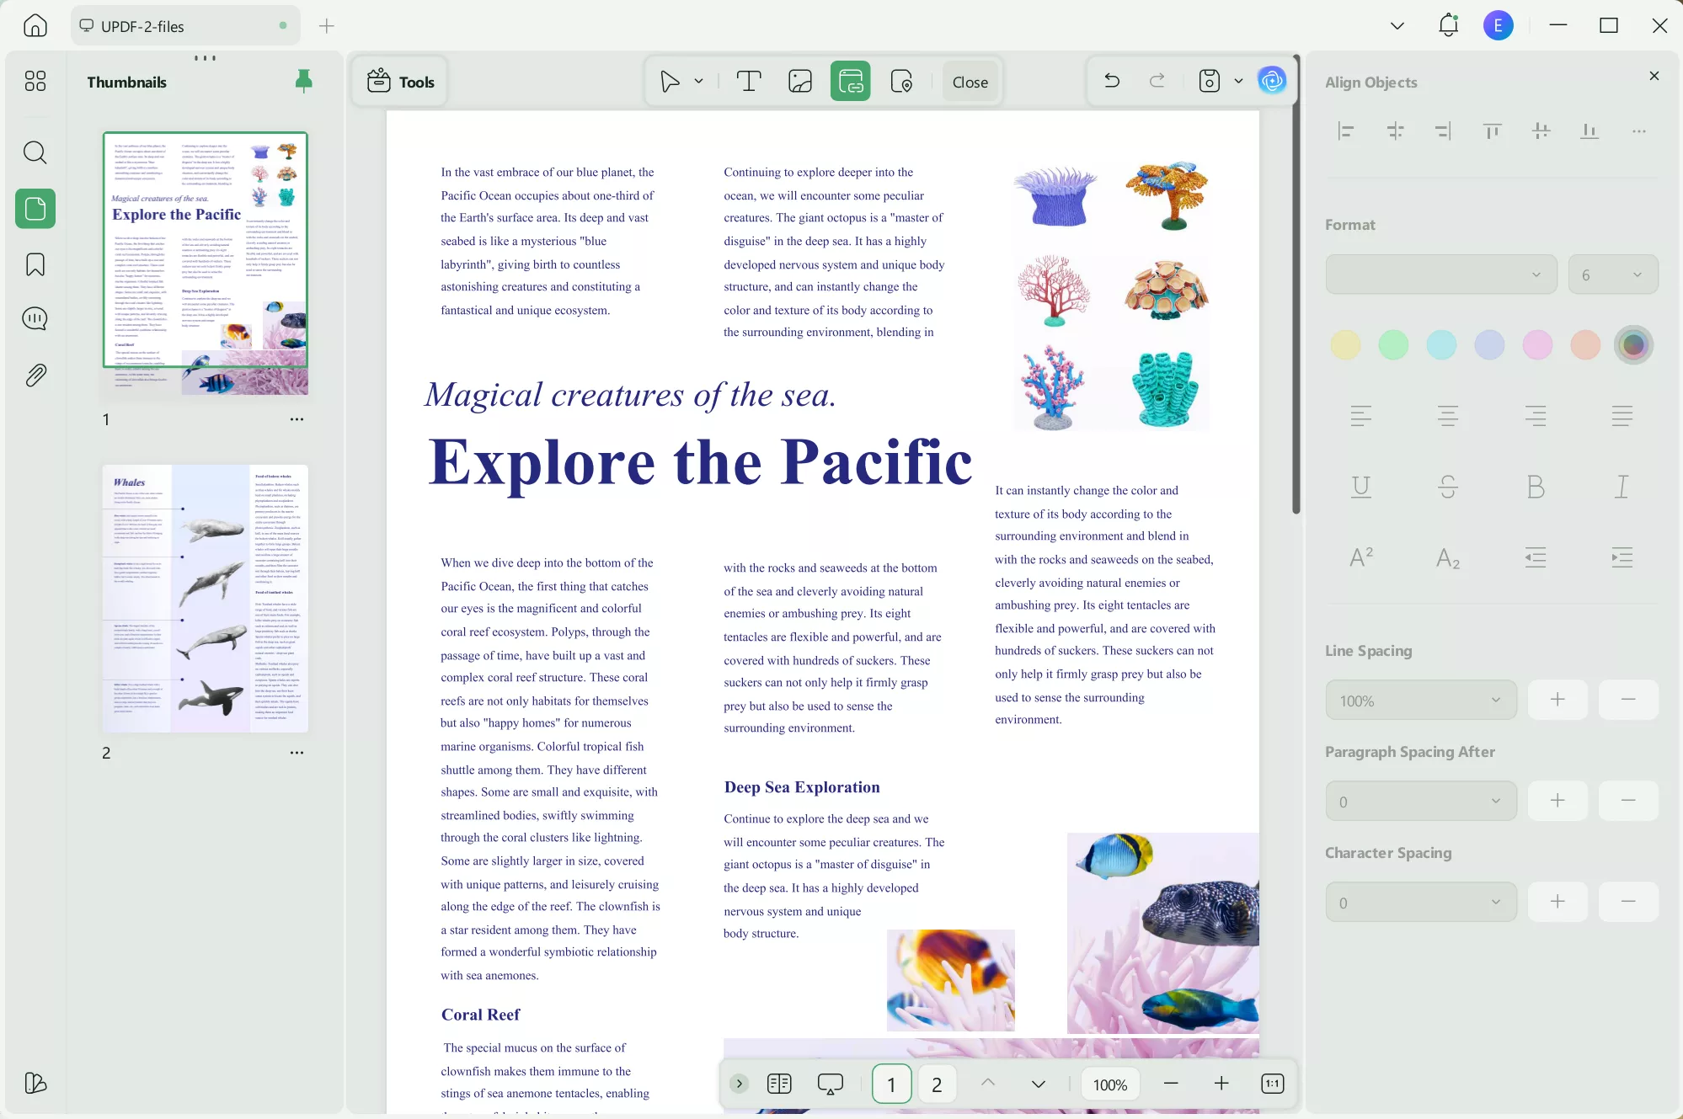Click the align left objects icon
This screenshot has height=1119, width=1683.
(1345, 131)
